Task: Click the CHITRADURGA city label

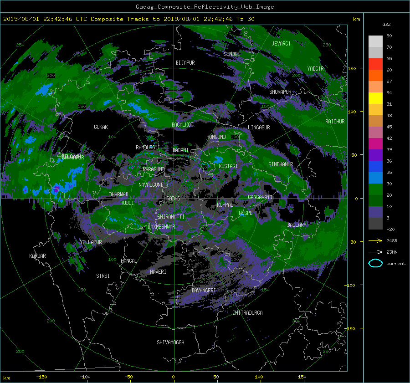Action: point(247,313)
